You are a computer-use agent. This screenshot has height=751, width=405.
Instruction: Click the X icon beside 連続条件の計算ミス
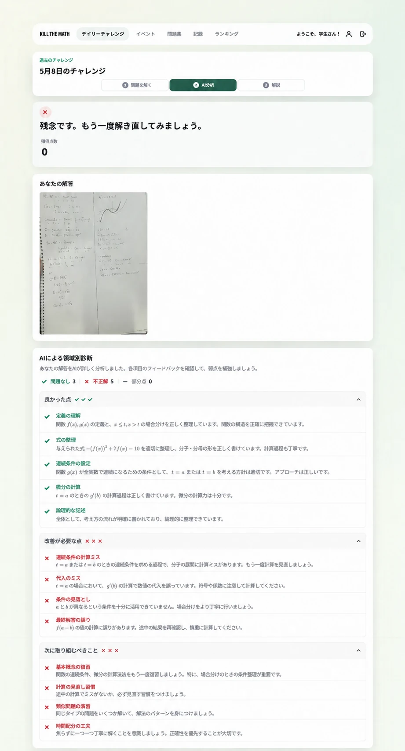point(47,558)
